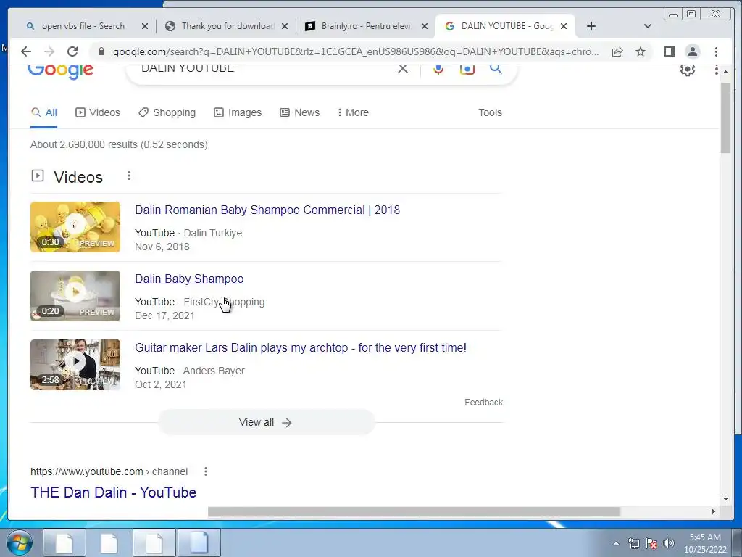The height and width of the screenshot is (557, 742).
Task: Click the address bar URL
Action: 356,51
